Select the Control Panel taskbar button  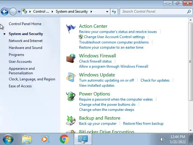pos(83,139)
